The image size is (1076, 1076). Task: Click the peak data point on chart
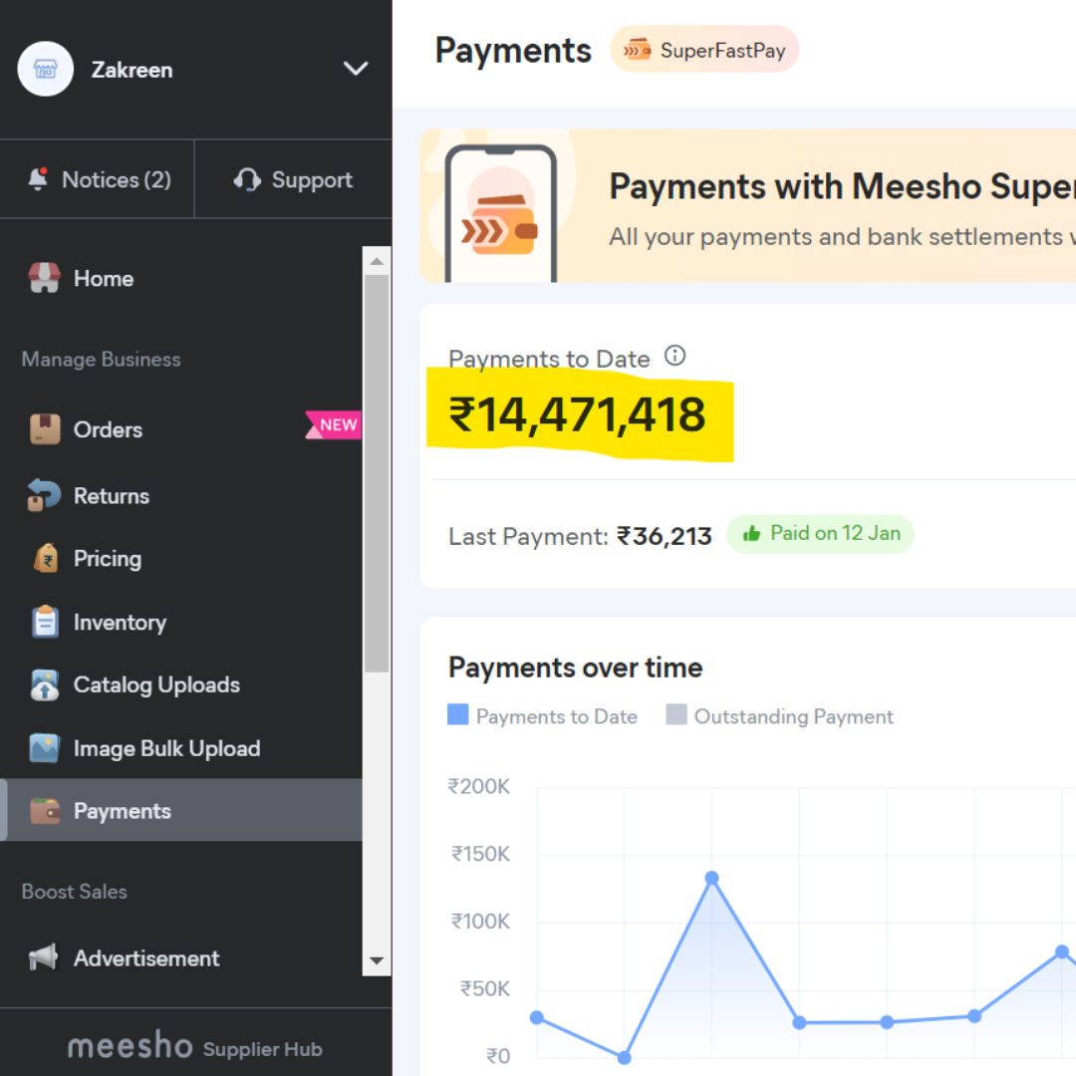pos(711,878)
